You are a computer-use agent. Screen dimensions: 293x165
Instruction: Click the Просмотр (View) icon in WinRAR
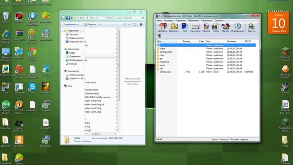195,27
